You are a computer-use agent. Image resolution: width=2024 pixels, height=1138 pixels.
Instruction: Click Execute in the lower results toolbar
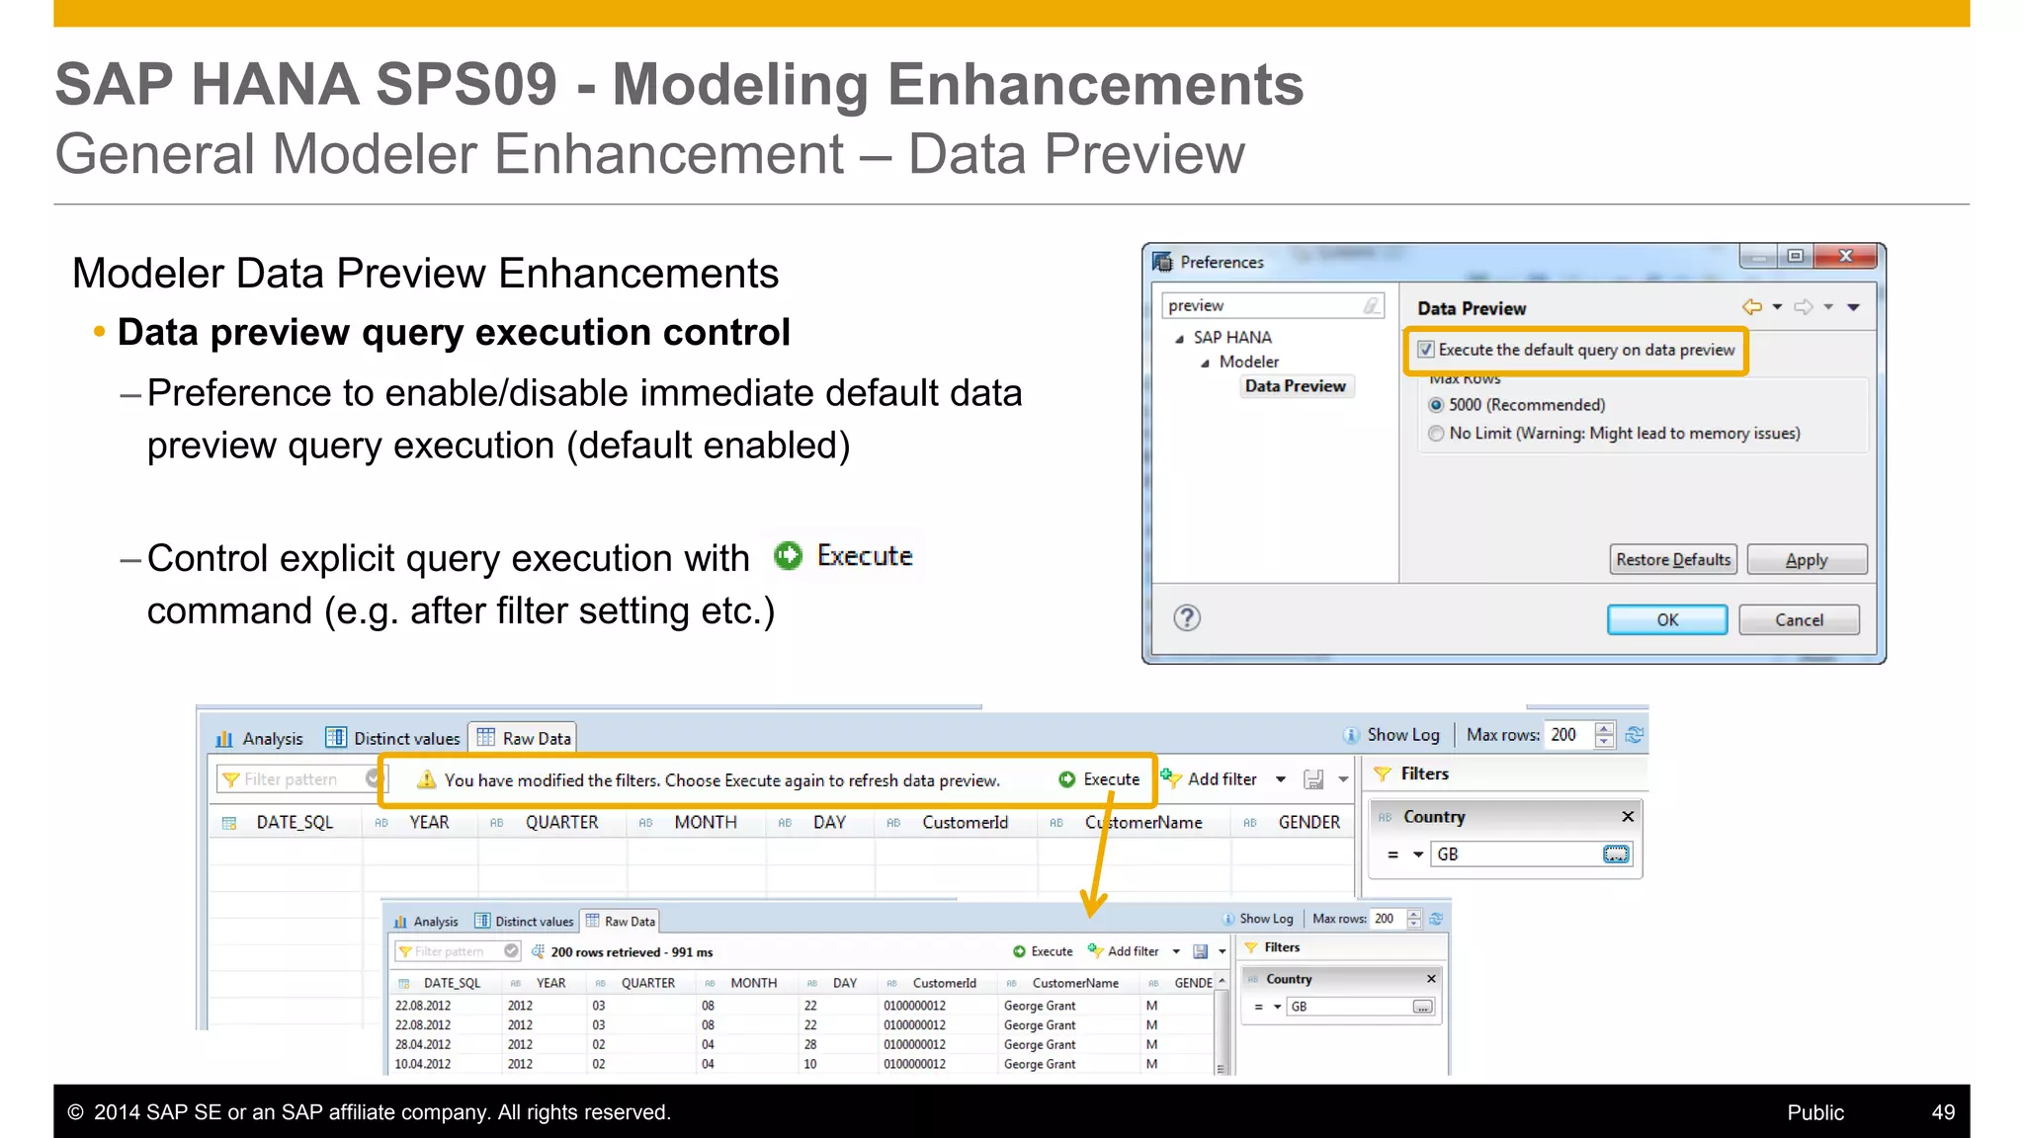click(1043, 951)
